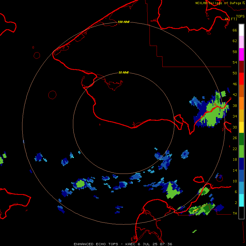Pick the cyan legend swatch
The width and height of the screenshot is (246, 246).
241,200
